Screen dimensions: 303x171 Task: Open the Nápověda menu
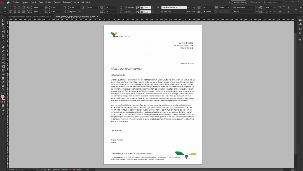[86, 2]
